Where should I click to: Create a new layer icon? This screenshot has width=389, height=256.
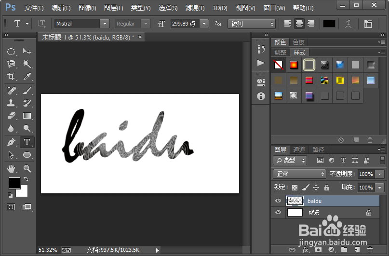pos(357,250)
